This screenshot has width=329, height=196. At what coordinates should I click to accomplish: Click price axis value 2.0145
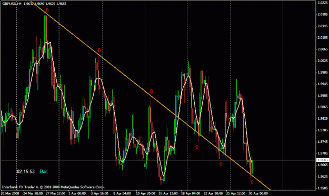pyautogui.click(x=323, y=26)
